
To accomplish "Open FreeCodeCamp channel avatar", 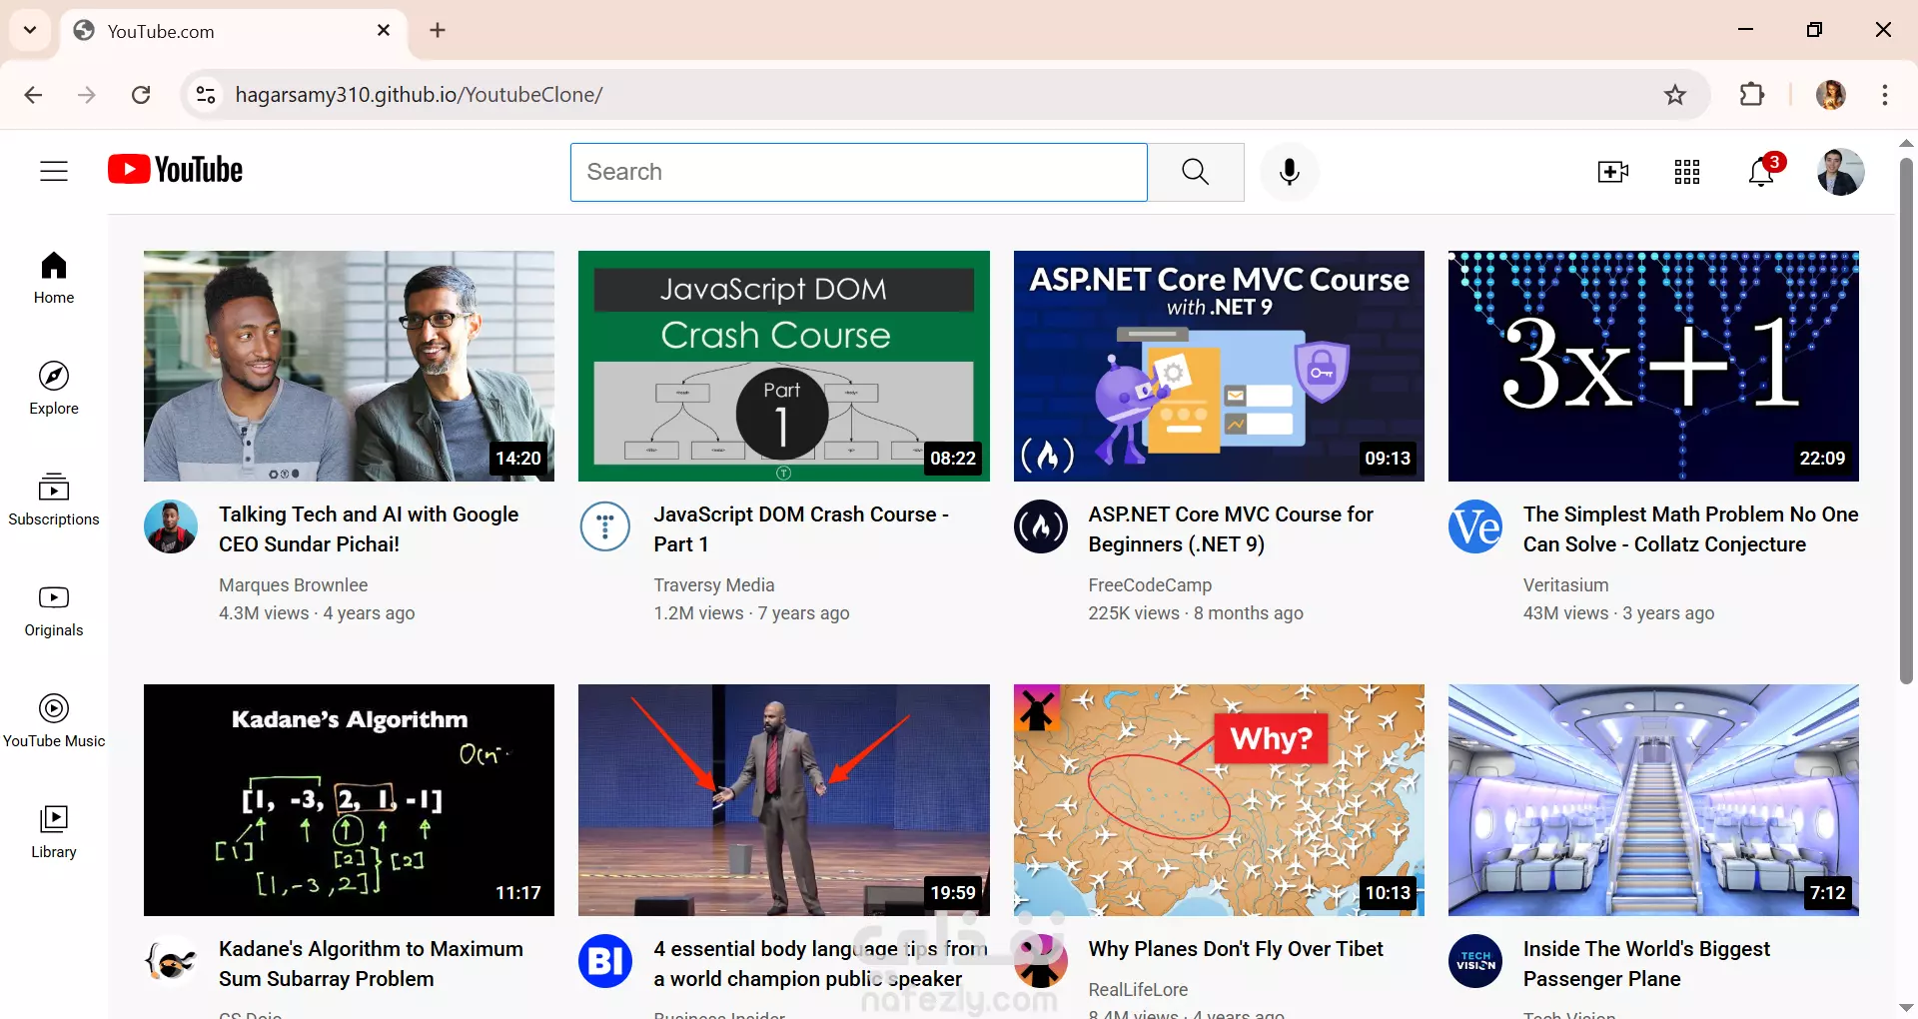I will [x=1041, y=526].
